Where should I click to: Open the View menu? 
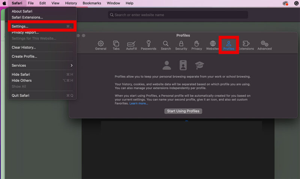[55, 3]
